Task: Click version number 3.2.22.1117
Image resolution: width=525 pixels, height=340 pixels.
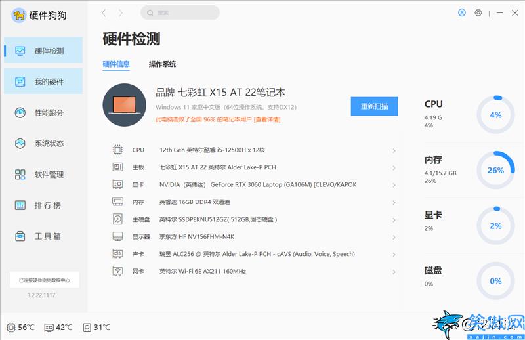Action: (41, 295)
